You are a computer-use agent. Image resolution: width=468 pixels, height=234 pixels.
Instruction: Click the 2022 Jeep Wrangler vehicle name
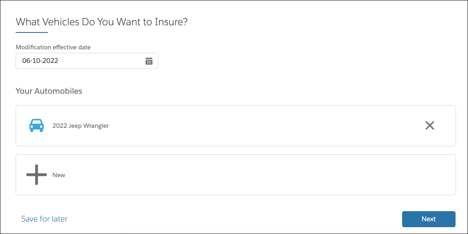(80, 125)
